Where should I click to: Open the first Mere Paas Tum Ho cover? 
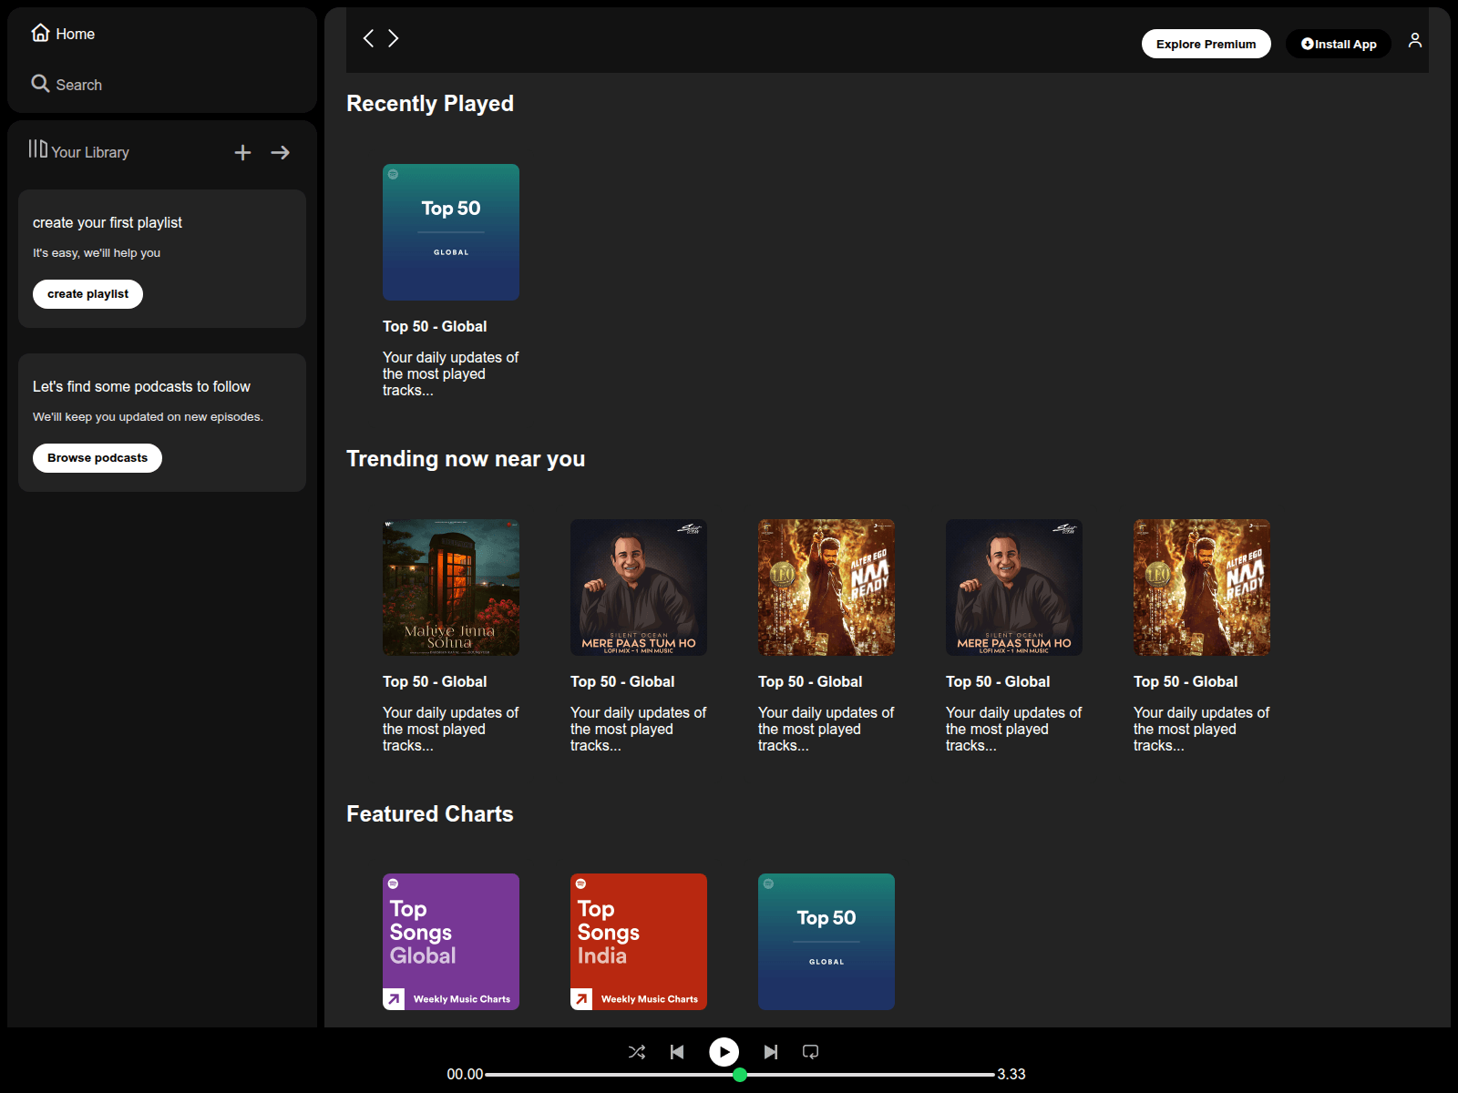click(639, 587)
